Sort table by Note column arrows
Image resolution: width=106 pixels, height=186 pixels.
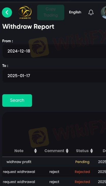[x=35, y=151]
